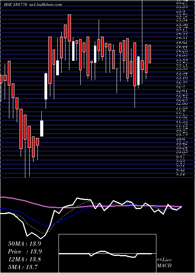The width and height of the screenshot is (195, 273).
Task: Click the 11.7 price axis label
Action: pos(180,113)
